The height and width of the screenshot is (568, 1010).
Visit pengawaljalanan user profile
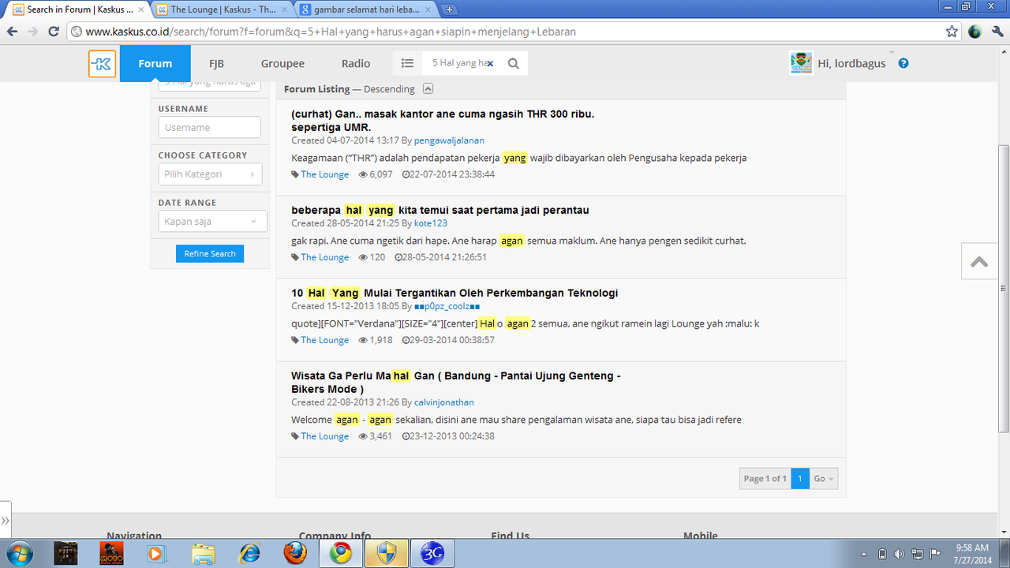pos(449,140)
